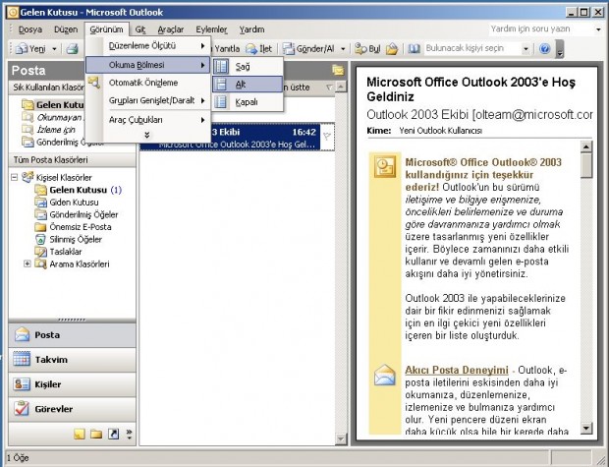Select İzleme için favorite folder
This screenshot has width=609, height=467.
tap(48, 130)
